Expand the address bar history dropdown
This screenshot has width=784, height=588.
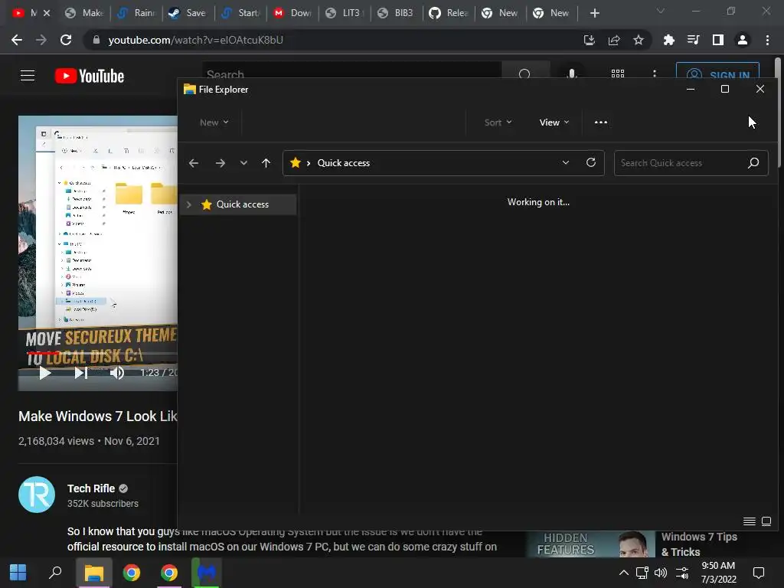click(x=566, y=162)
